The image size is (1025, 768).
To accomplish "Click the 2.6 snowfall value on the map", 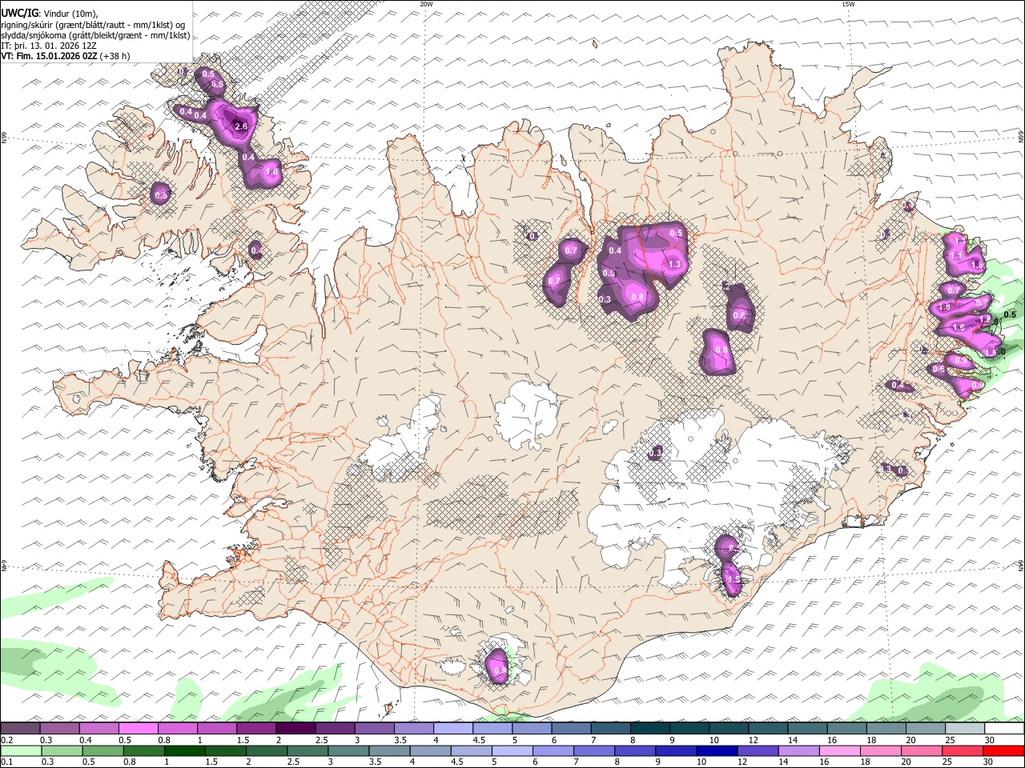I will tap(241, 126).
